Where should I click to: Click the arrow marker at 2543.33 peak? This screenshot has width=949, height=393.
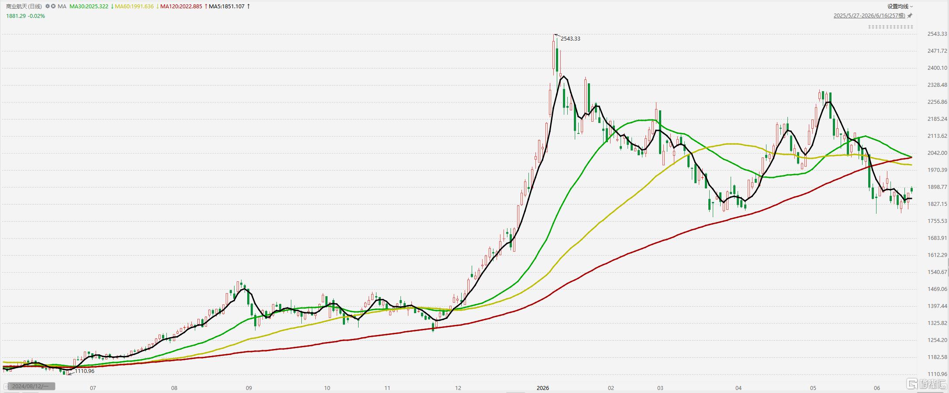click(x=557, y=35)
